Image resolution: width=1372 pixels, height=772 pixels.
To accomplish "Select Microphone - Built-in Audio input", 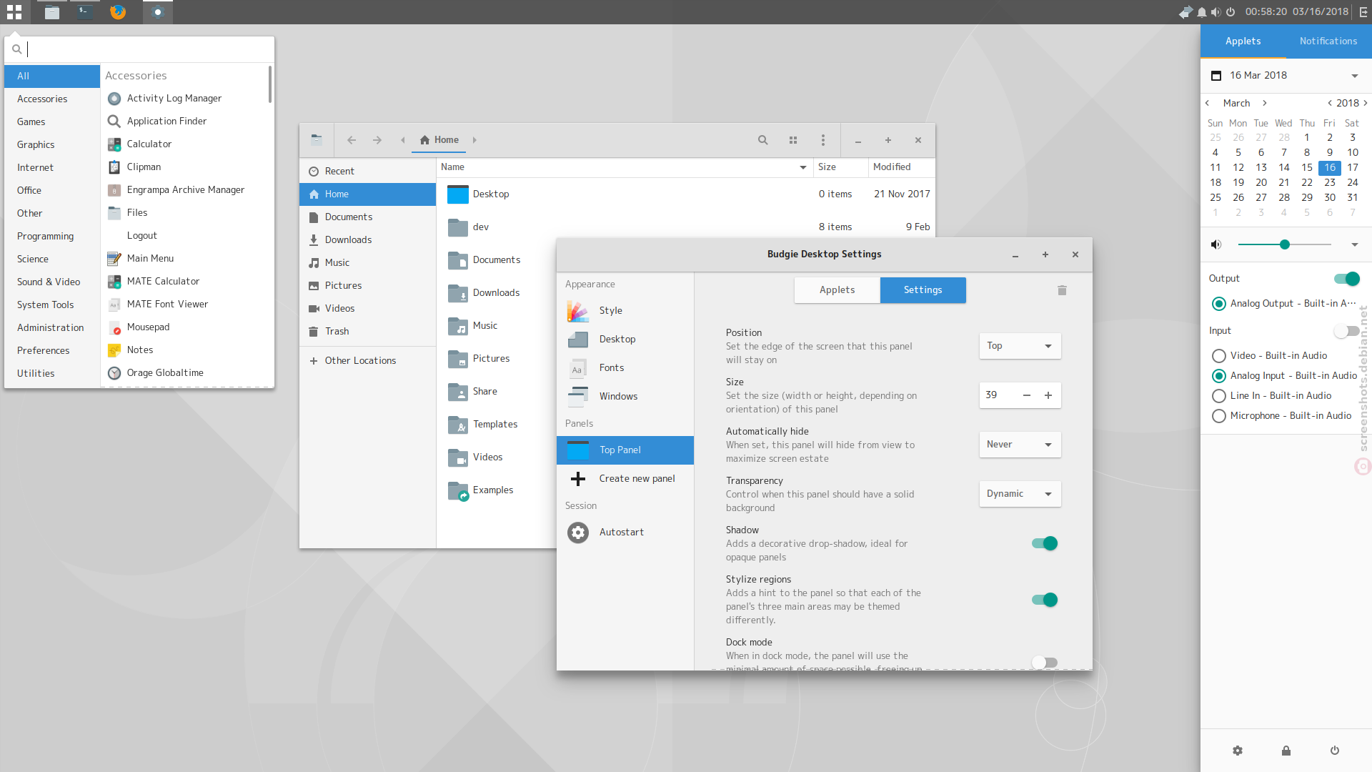I will click(x=1219, y=416).
